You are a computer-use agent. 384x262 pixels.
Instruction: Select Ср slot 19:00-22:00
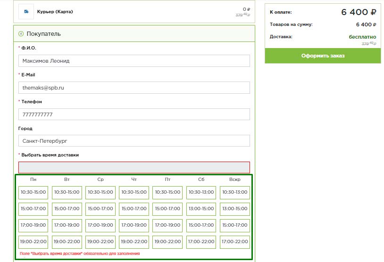pyautogui.click(x=100, y=242)
